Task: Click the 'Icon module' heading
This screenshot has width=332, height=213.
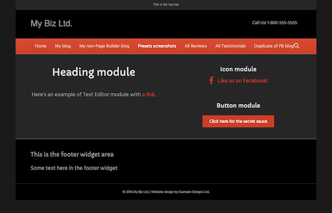Action: tap(238, 69)
